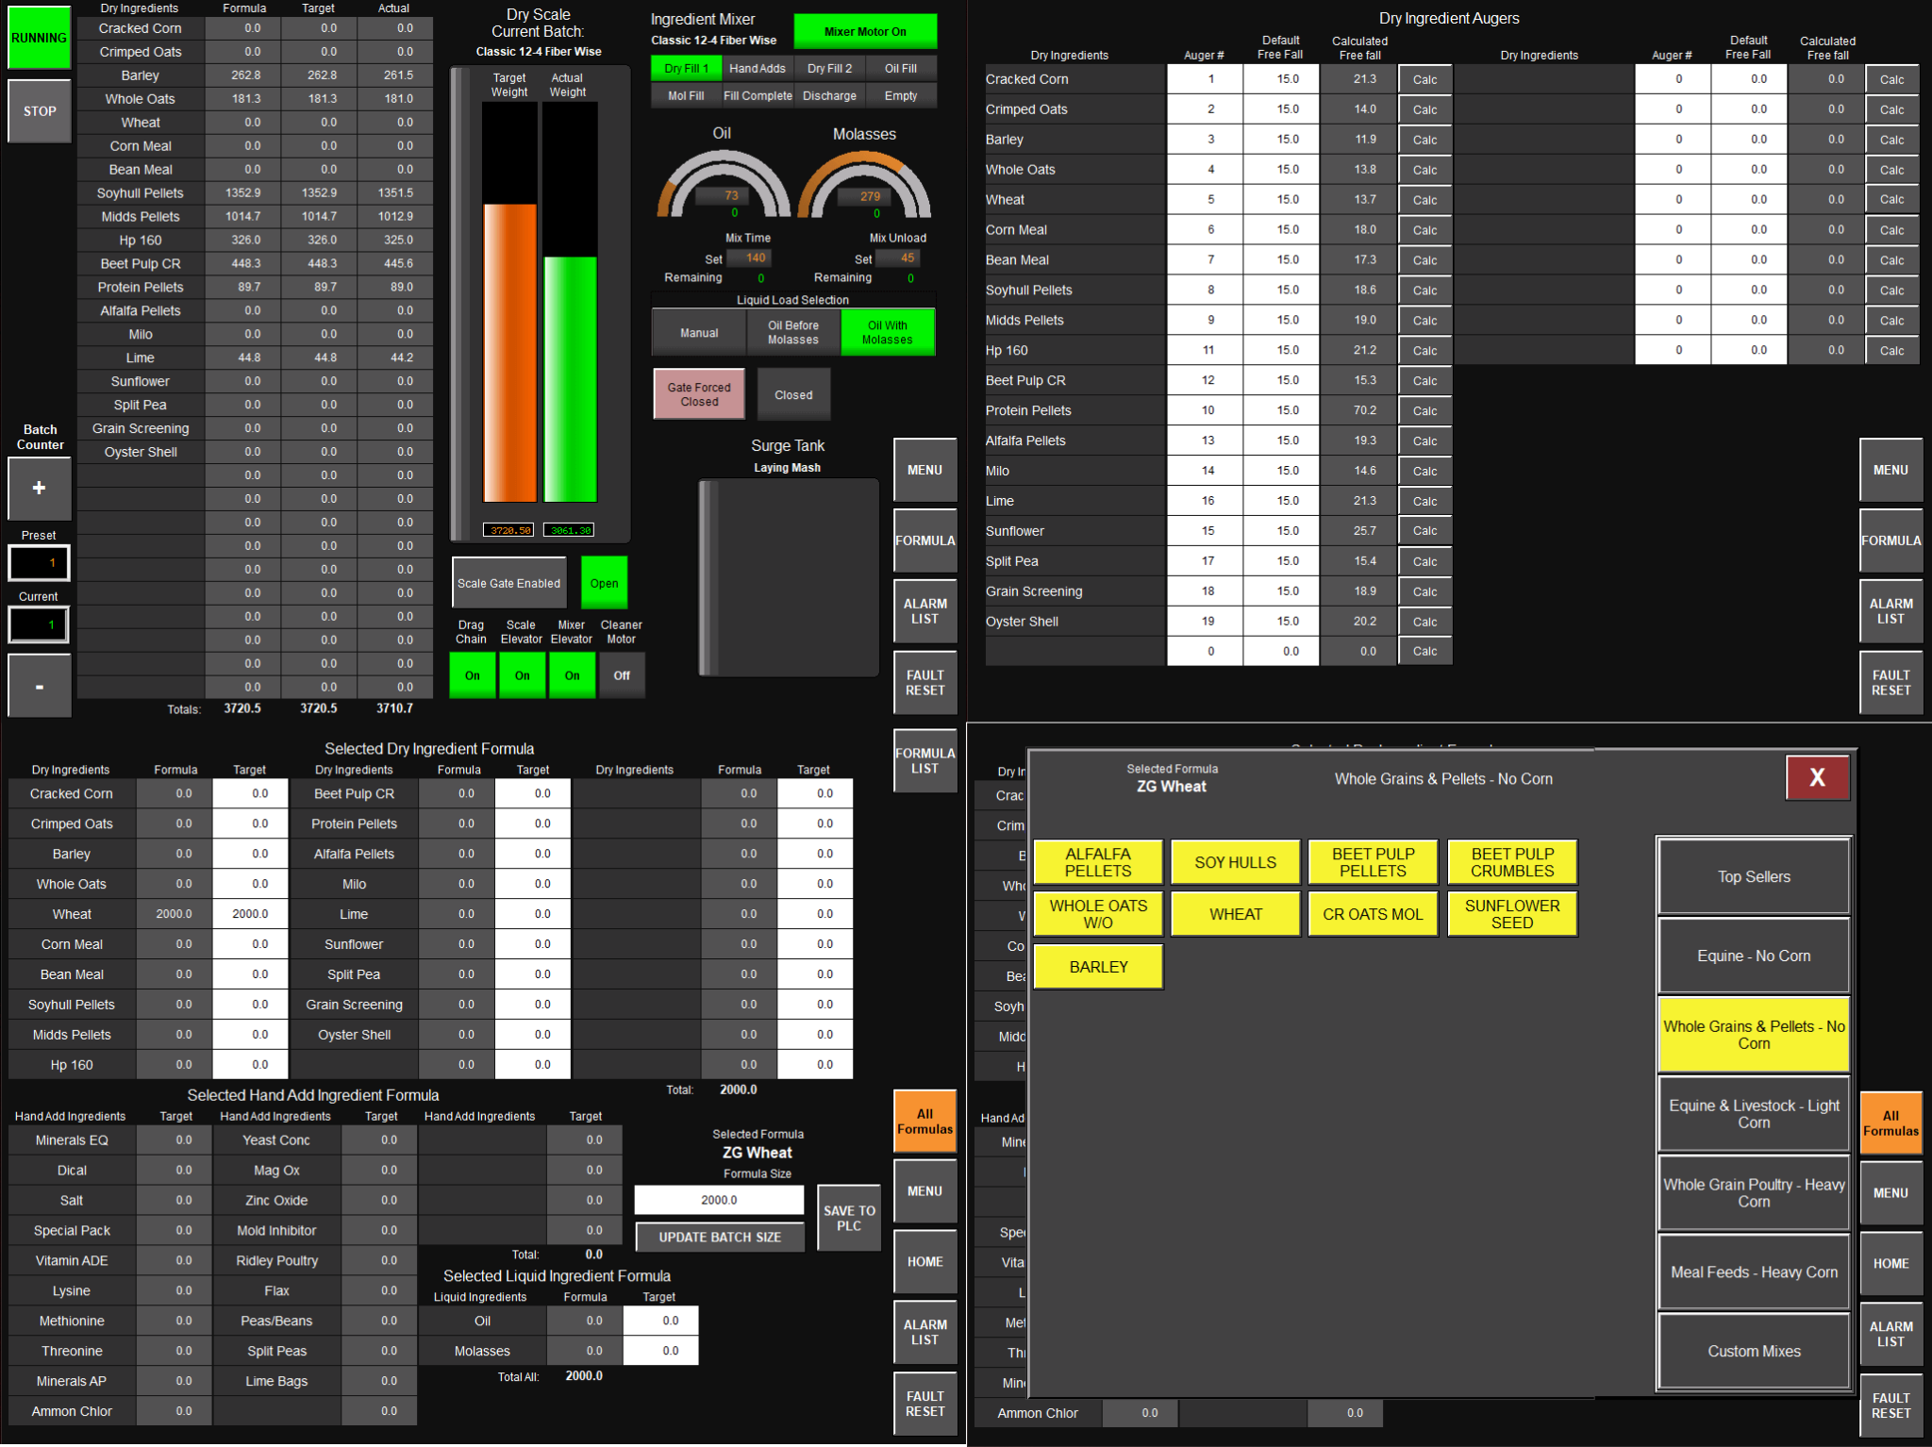This screenshot has width=1932, height=1447.
Task: Close the formula selection popup
Action: tap(1817, 778)
